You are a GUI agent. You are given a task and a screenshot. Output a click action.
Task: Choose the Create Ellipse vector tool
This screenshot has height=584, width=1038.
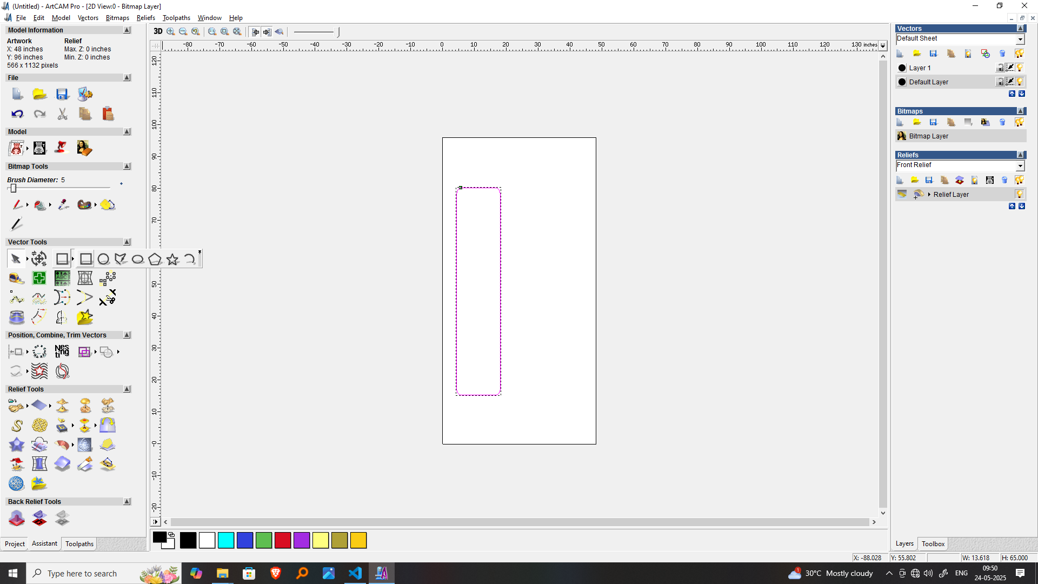point(138,260)
